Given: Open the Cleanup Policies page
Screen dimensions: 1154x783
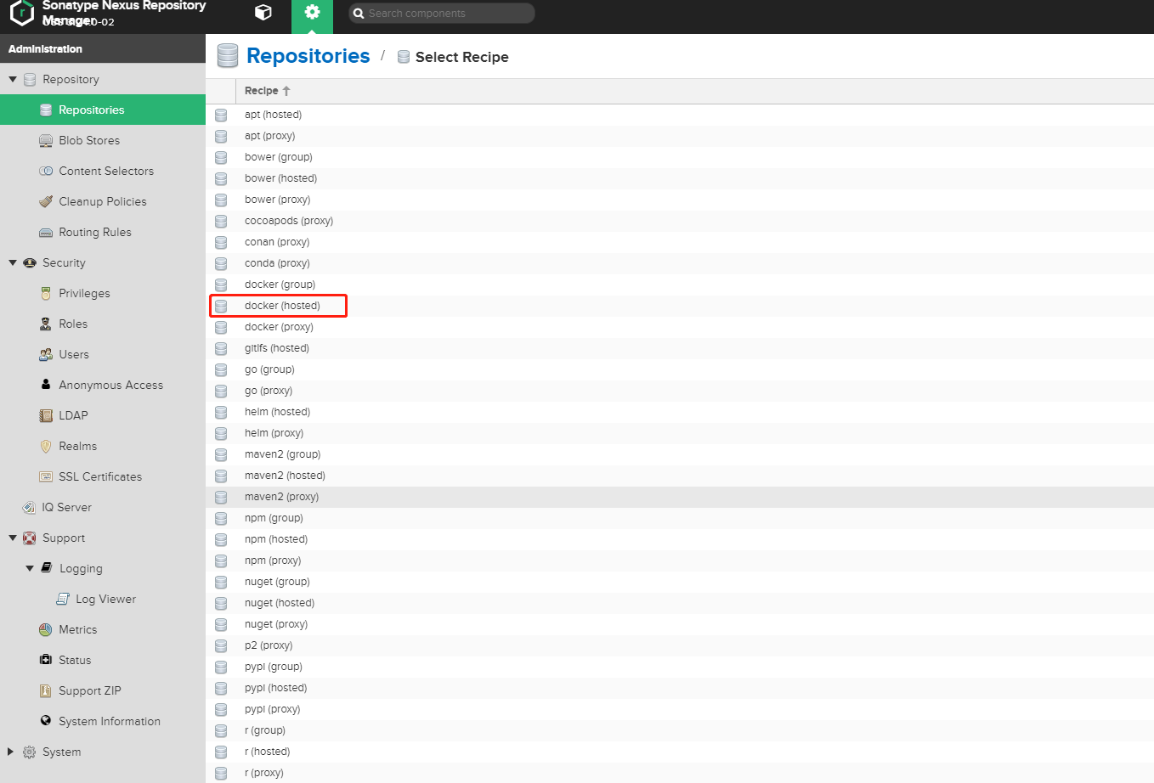Looking at the screenshot, I should tap(99, 201).
